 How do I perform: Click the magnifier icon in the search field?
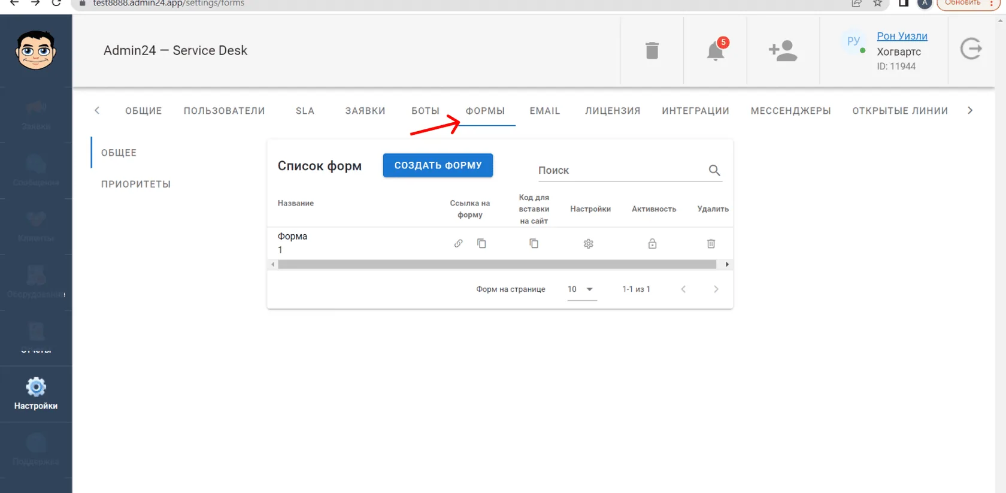714,170
